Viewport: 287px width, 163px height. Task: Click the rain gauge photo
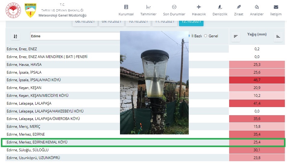click(154, 82)
